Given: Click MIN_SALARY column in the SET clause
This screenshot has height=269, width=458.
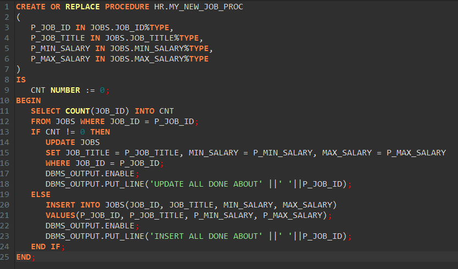Looking at the screenshot, I should pos(214,153).
